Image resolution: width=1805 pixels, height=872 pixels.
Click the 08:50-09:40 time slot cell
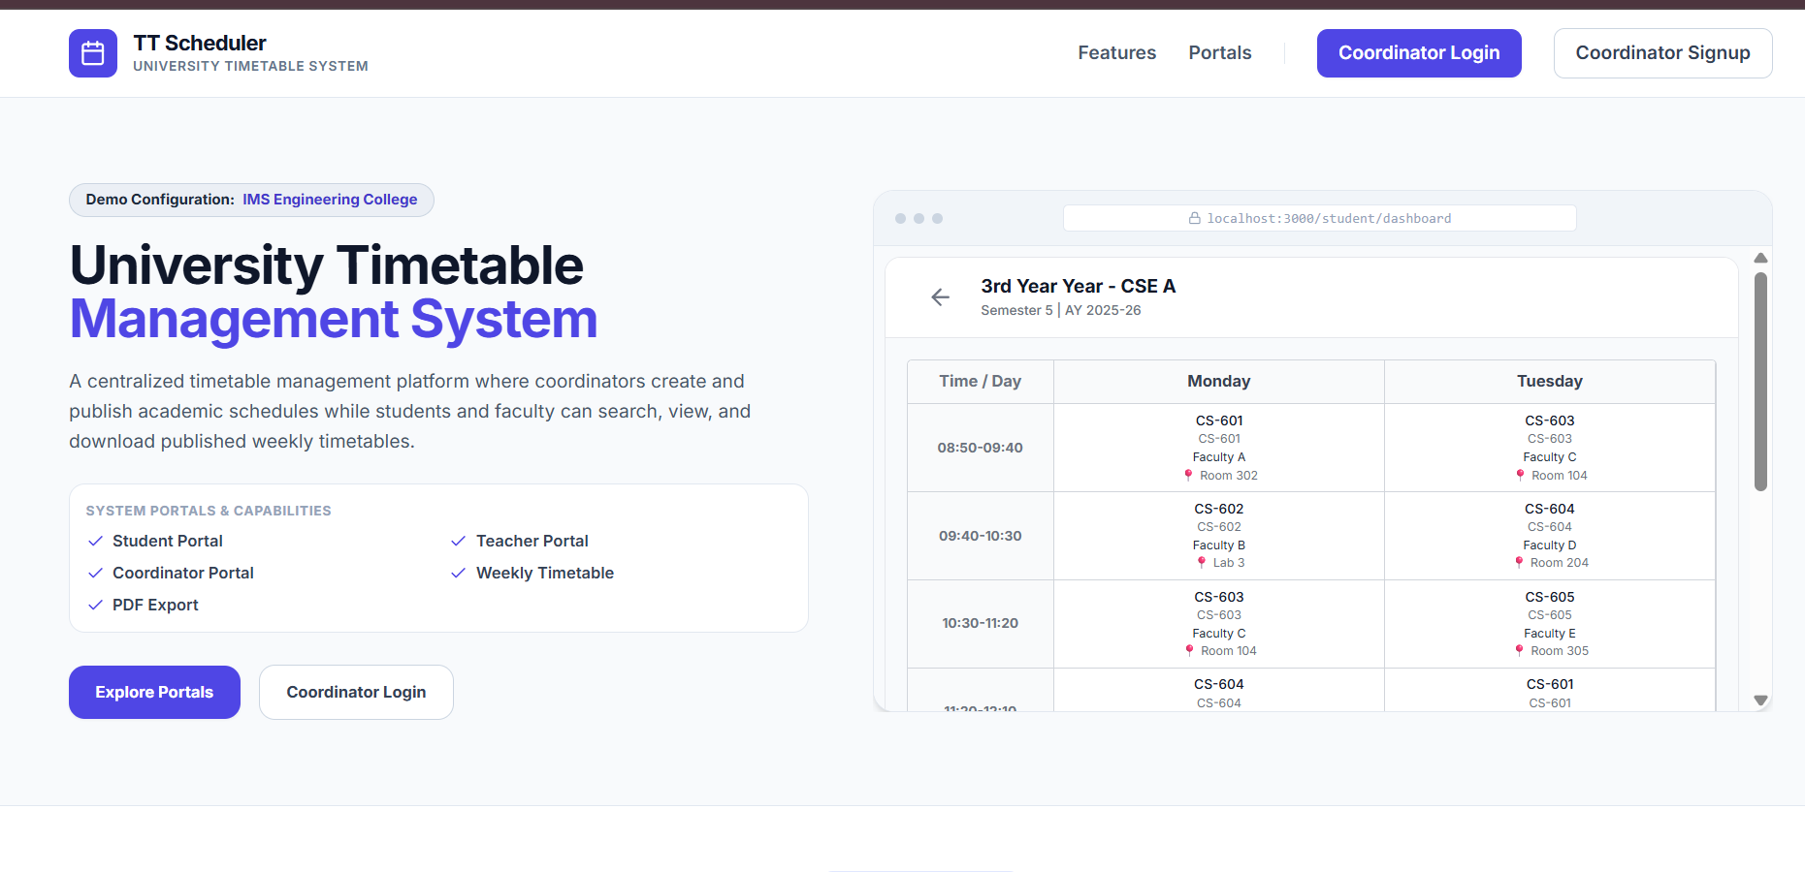[x=981, y=448]
